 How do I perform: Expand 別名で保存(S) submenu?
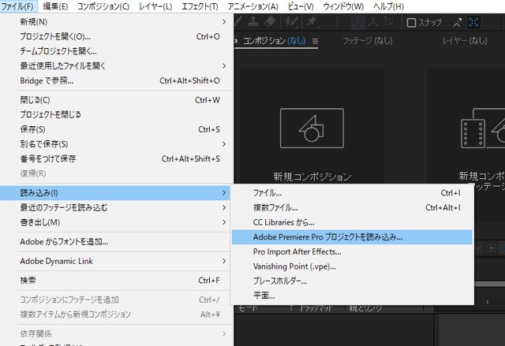point(117,144)
